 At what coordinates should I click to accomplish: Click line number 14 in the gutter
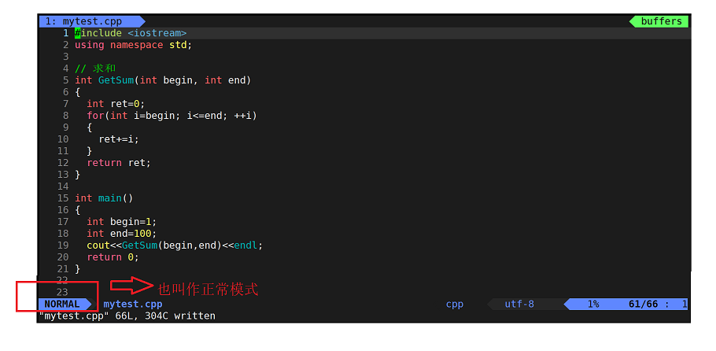pos(63,186)
